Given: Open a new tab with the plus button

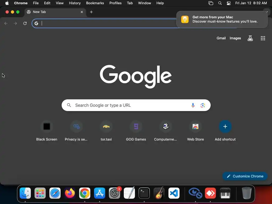Looking at the screenshot, I should (x=91, y=12).
